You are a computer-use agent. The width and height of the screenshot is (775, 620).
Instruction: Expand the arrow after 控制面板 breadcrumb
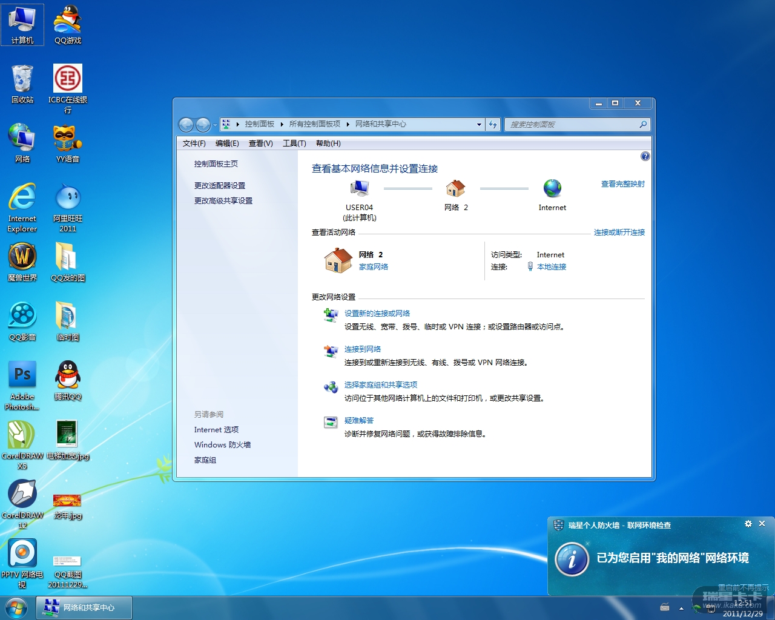tap(282, 124)
